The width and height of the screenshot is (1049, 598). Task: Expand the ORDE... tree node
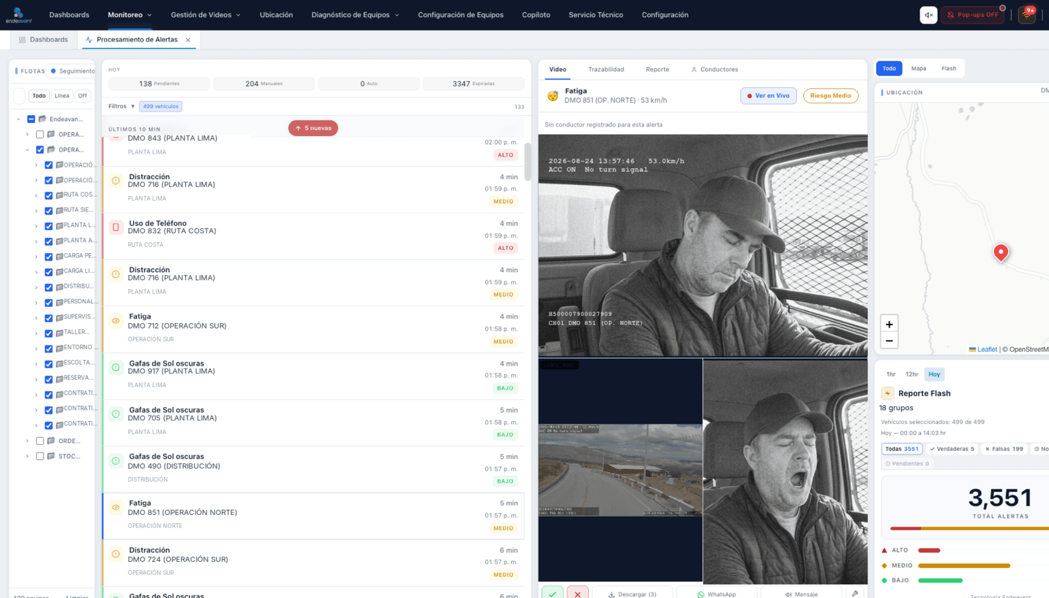(27, 441)
